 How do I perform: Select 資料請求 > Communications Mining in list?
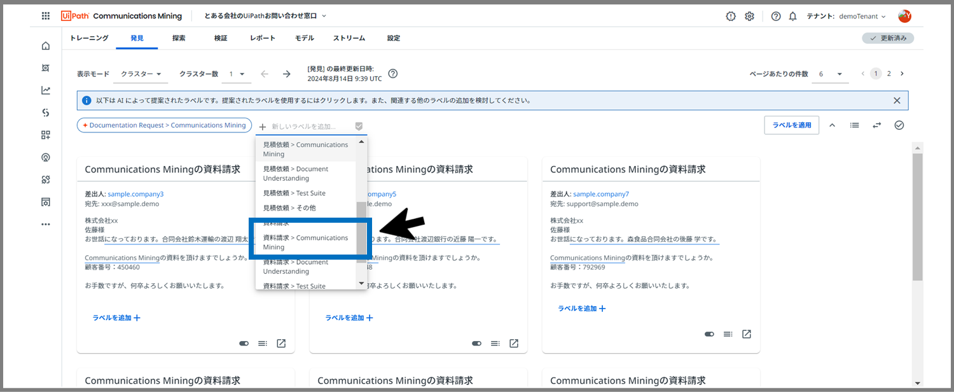(306, 242)
